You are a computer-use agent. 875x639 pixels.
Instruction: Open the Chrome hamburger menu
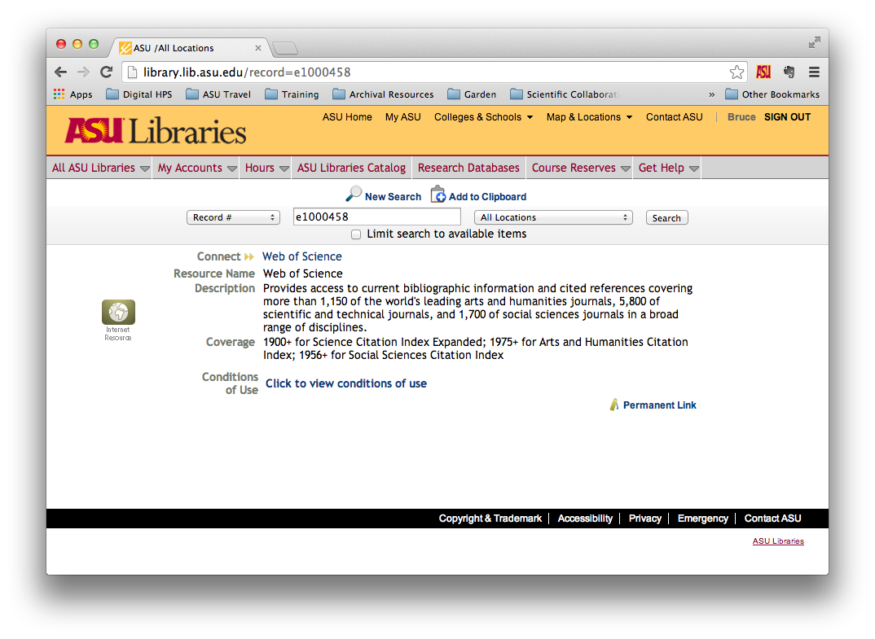(814, 72)
